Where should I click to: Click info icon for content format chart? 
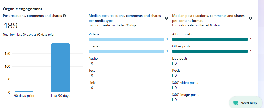coord(250,18)
